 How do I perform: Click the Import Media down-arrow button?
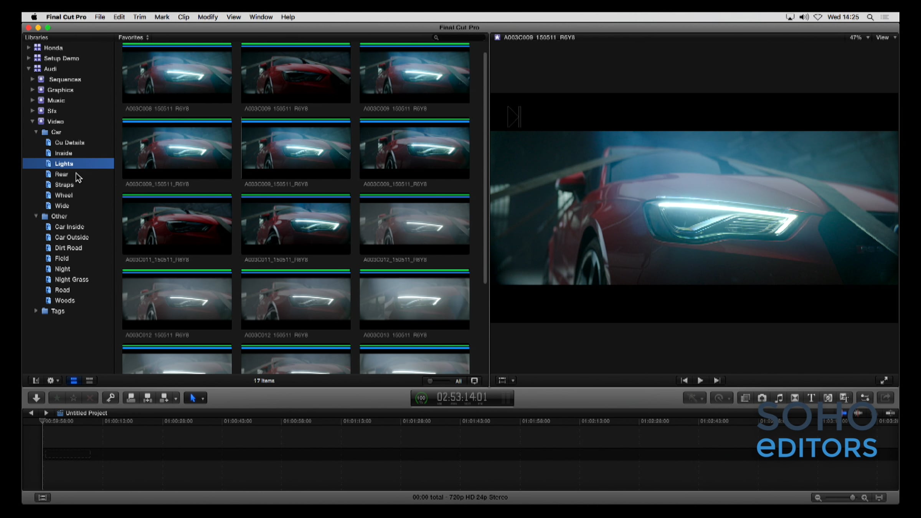(x=36, y=398)
